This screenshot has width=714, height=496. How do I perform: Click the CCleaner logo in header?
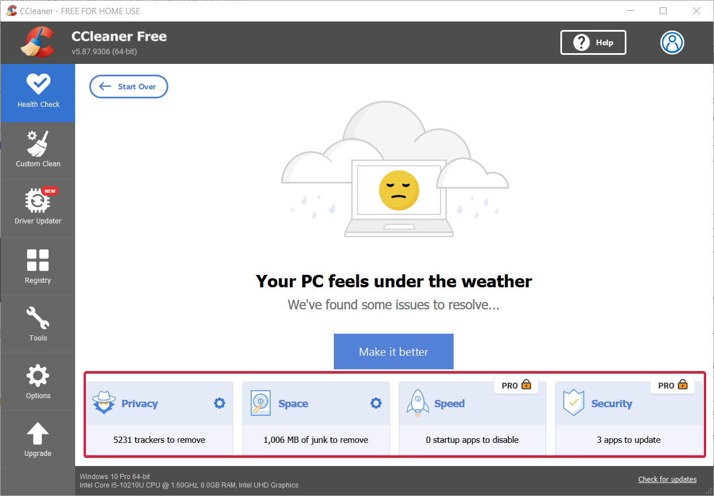[x=38, y=42]
